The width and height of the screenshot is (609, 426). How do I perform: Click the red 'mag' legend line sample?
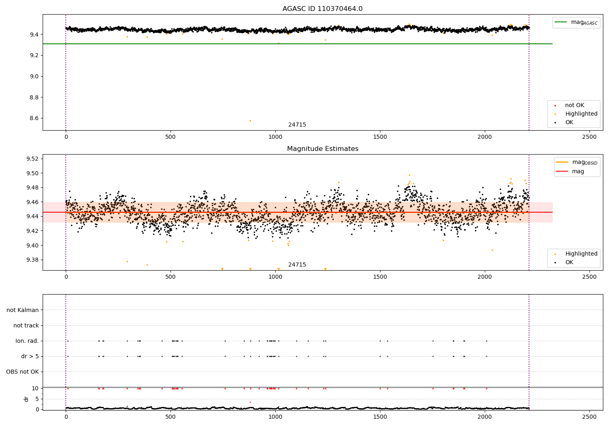[562, 171]
